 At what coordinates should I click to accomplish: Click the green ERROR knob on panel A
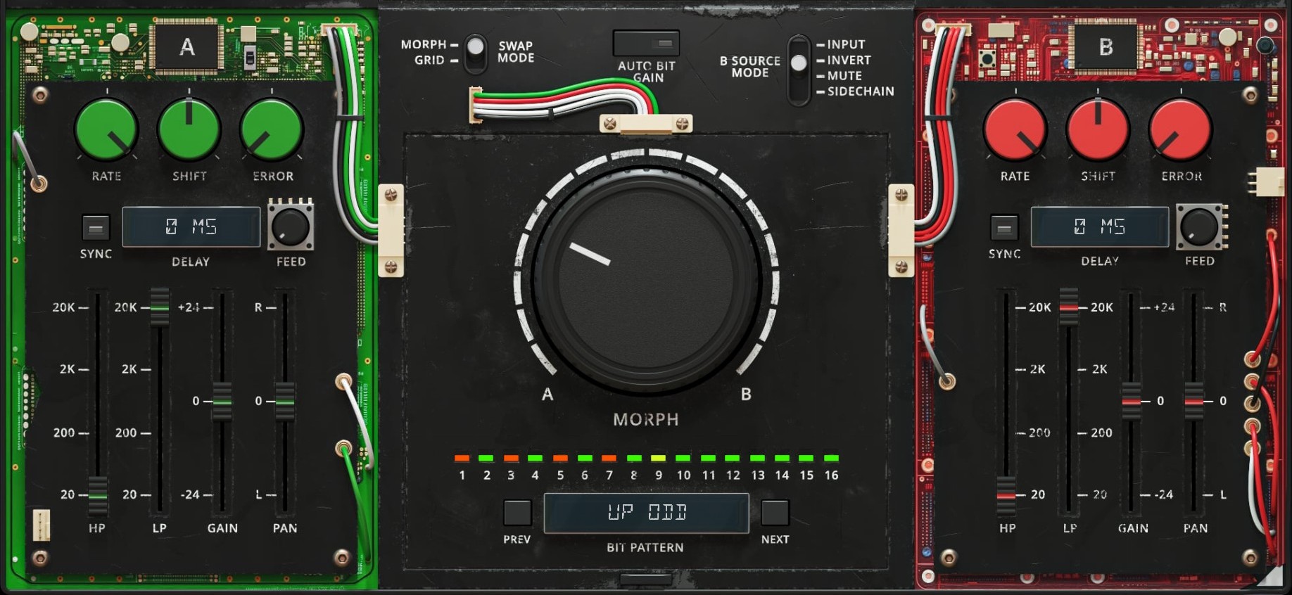pos(272,130)
